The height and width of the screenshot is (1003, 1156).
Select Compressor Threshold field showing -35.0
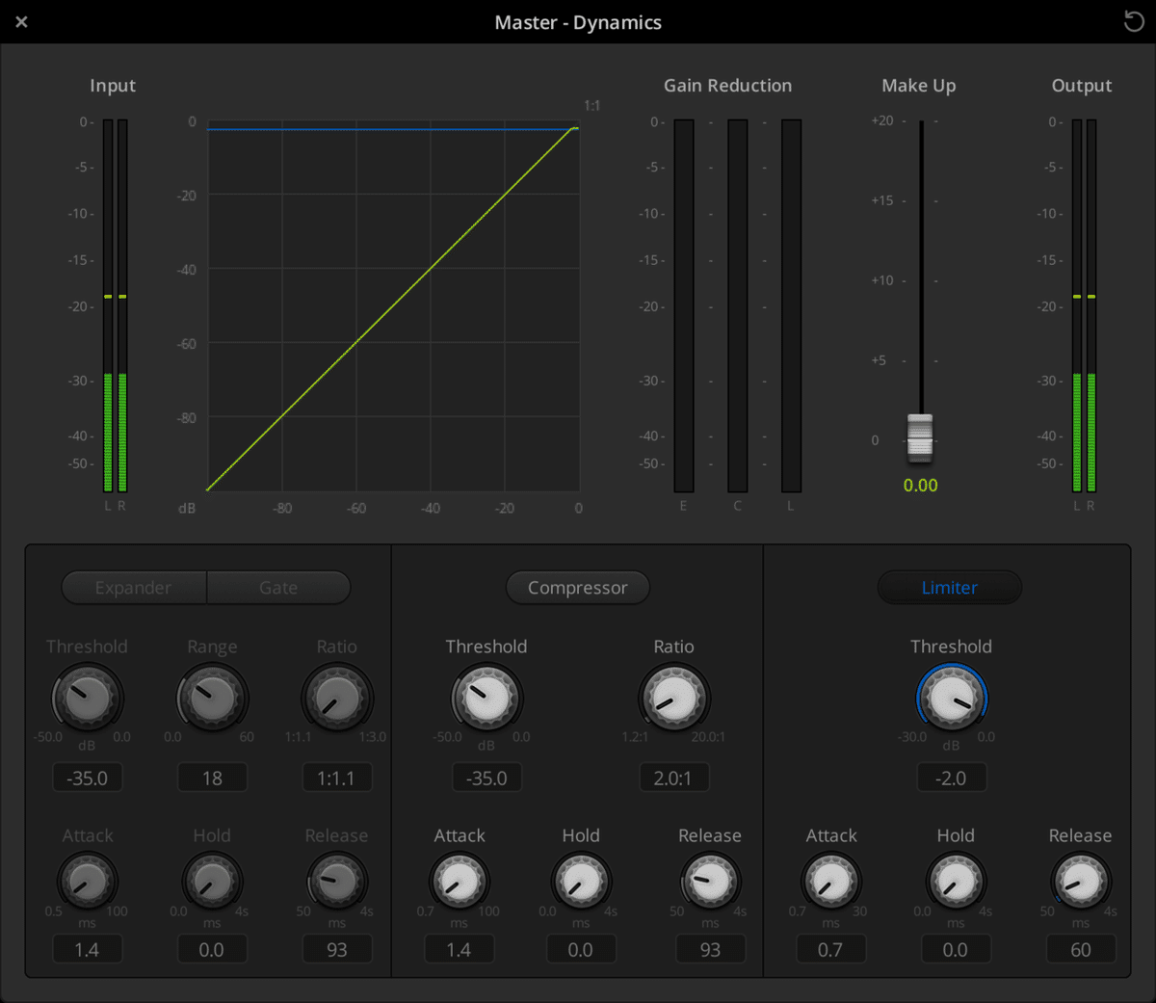486,778
